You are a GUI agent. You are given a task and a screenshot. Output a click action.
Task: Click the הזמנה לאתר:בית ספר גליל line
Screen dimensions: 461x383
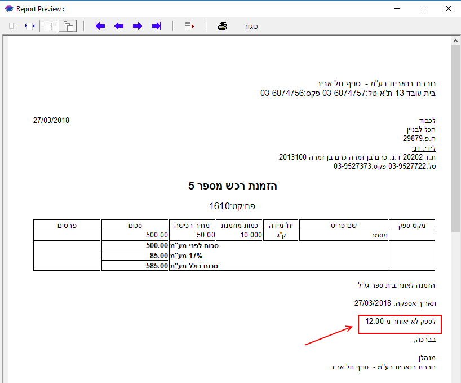[396, 285]
